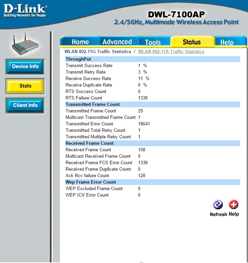248x263 pixels.
Task: Click Transmitted Total Retry Count label
Action: pyautogui.click(x=96, y=130)
